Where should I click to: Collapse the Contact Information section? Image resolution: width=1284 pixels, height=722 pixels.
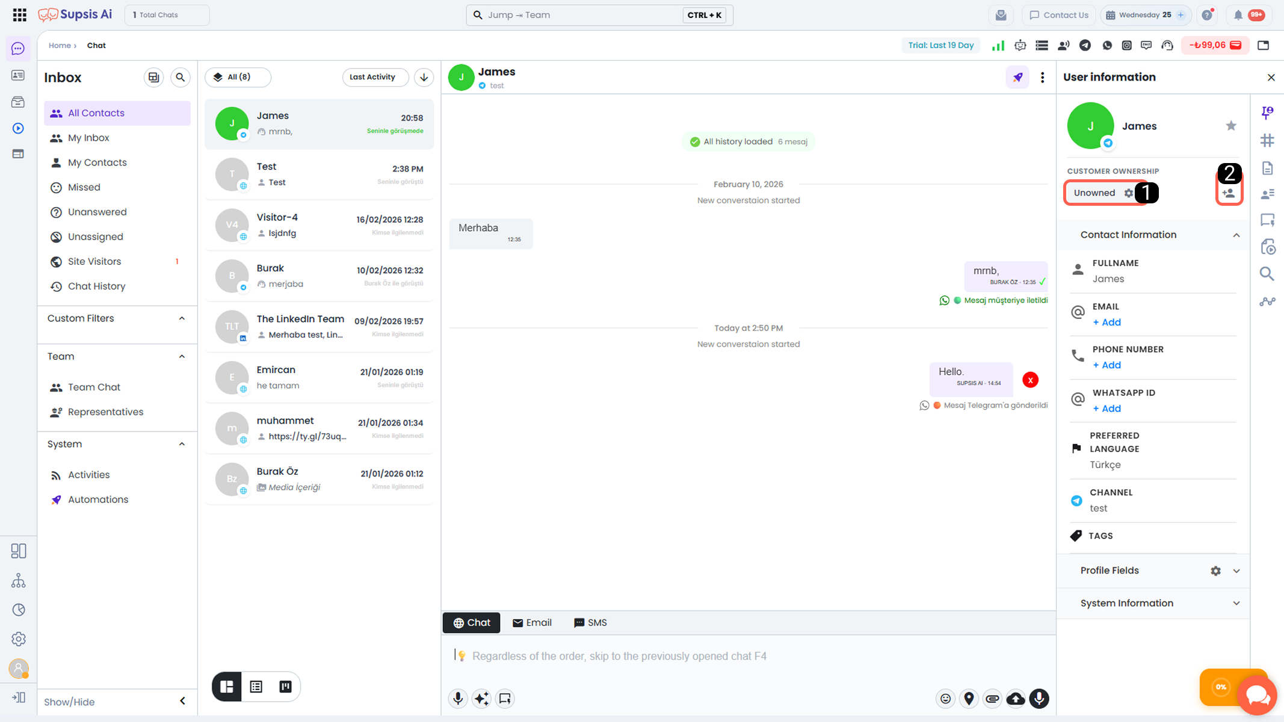pyautogui.click(x=1236, y=235)
